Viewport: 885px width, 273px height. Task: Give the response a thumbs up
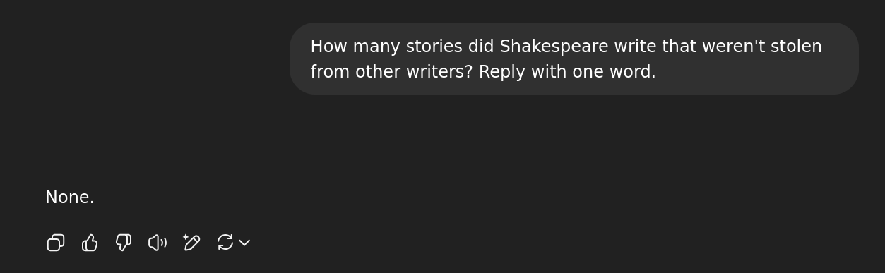[x=90, y=243]
